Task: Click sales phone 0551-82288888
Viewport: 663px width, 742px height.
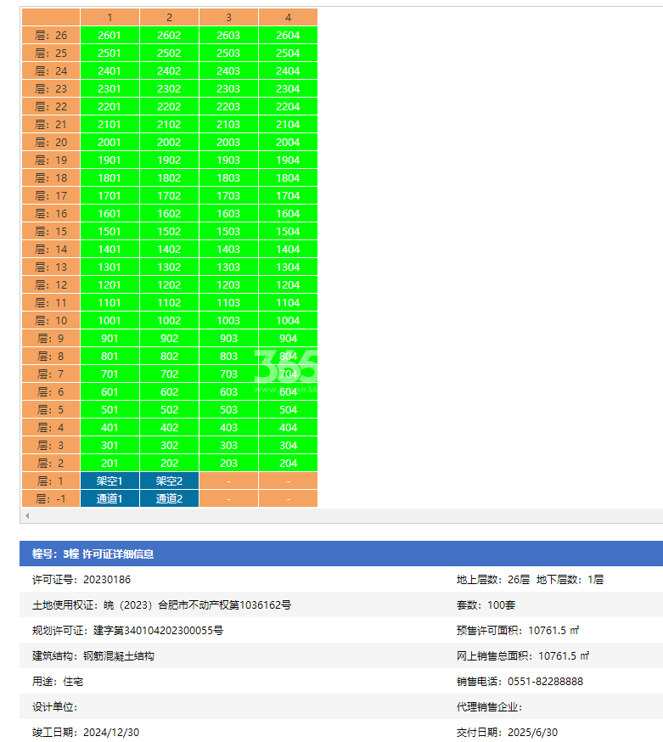Action: point(546,682)
